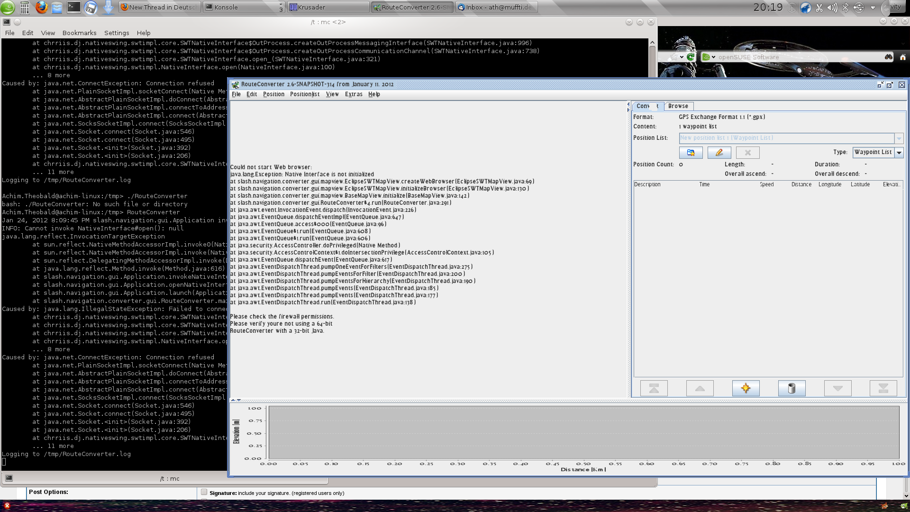Click the rename position list pencil icon

point(719,153)
